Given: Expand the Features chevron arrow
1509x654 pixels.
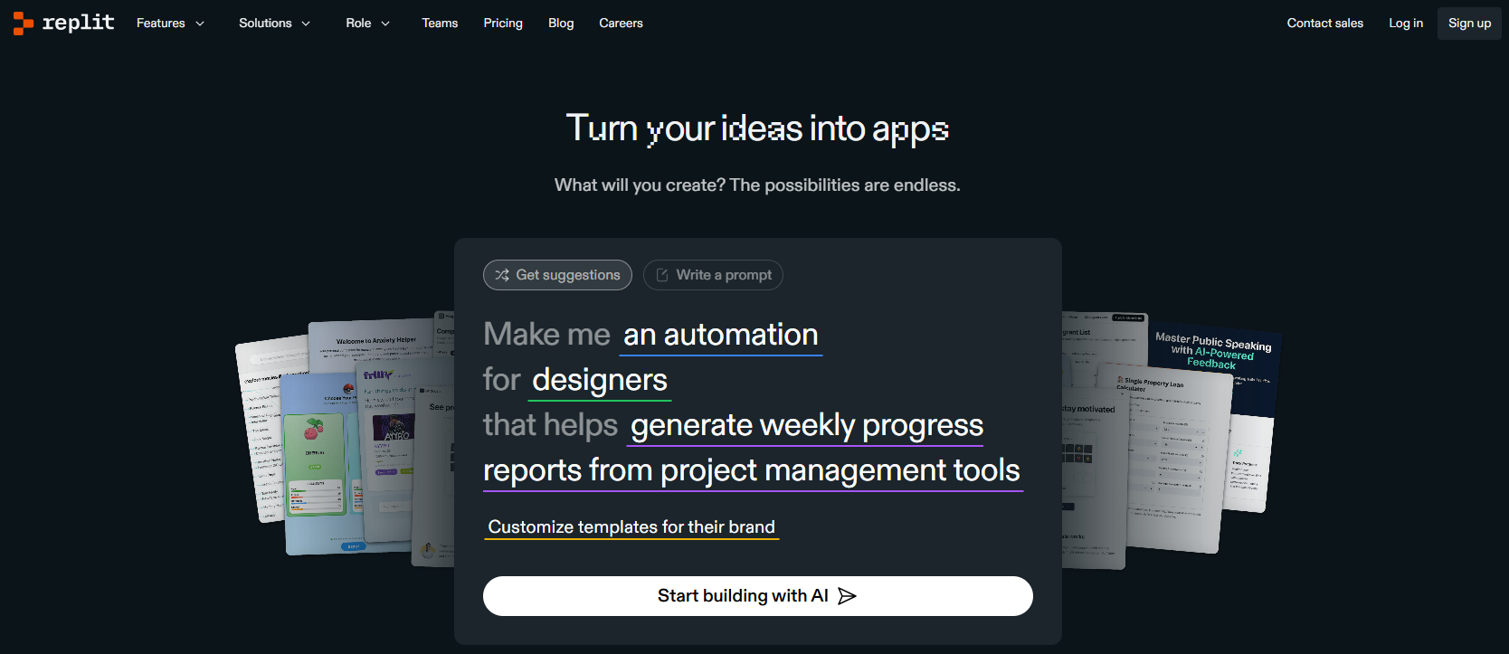Looking at the screenshot, I should 200,24.
